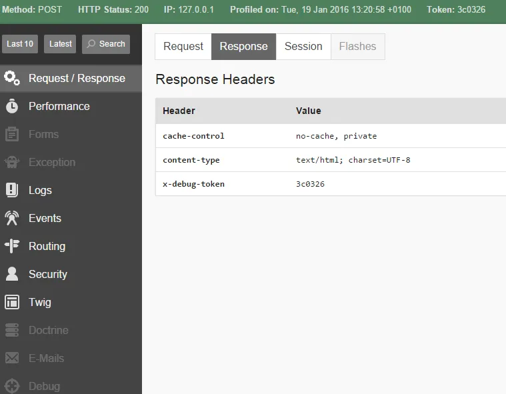Click the IP: 127.0.0.1 text
The height and width of the screenshot is (394, 506).
pyautogui.click(x=189, y=10)
